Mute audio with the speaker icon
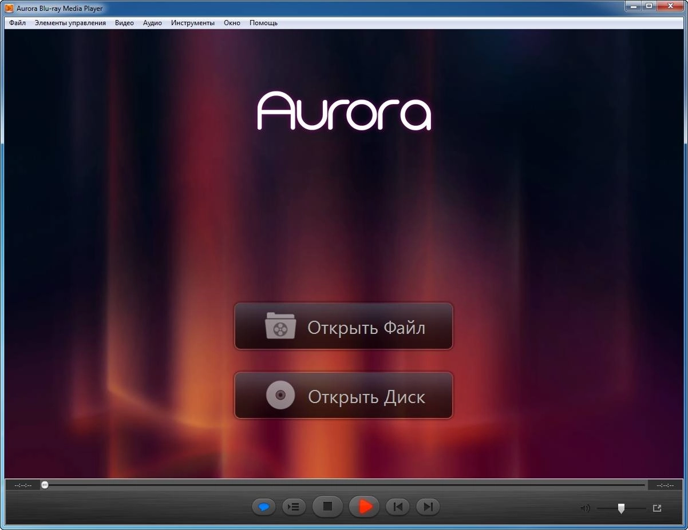This screenshot has width=688, height=530. (x=585, y=508)
